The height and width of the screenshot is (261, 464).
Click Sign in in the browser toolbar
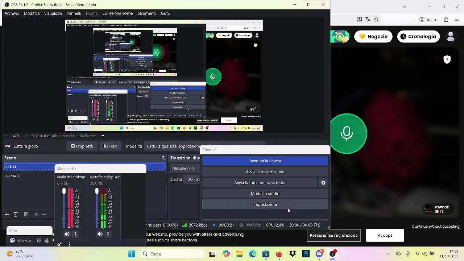click(428, 19)
